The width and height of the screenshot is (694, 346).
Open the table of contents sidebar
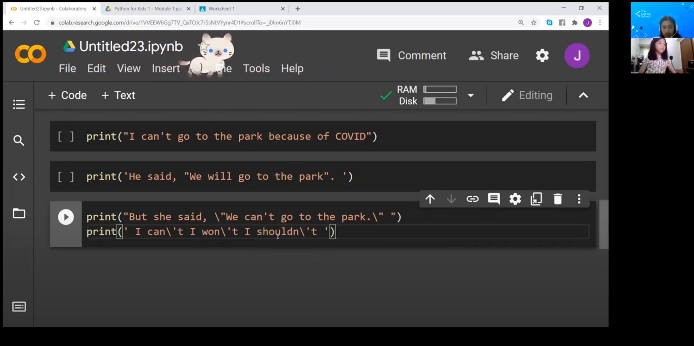tap(19, 104)
